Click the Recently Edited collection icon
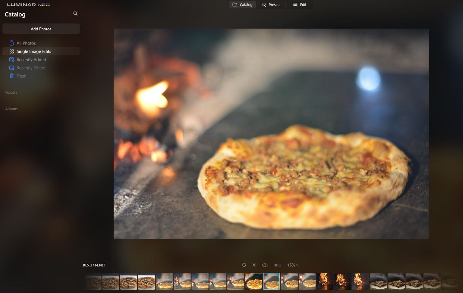Screen dimensions: 463x293 11,67
